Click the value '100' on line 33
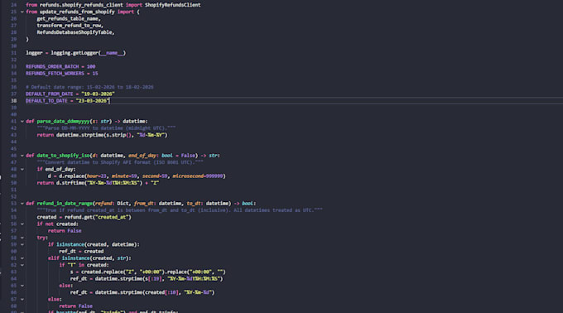This screenshot has width=563, height=313. (x=91, y=66)
